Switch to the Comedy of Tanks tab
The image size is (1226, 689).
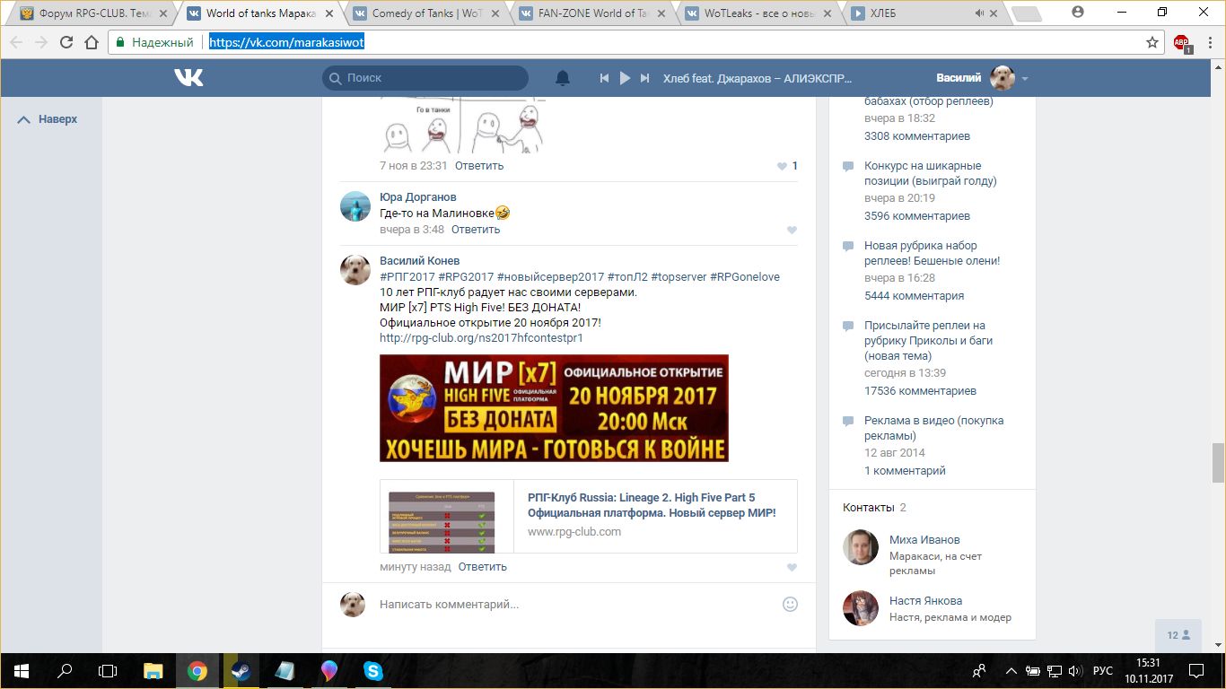pyautogui.click(x=425, y=13)
